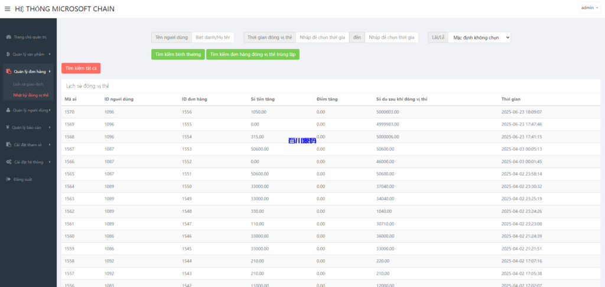Click Tìm kiếm đơn hàng đóng vị thế trùng lặp
This screenshot has height=287, width=605.
[253, 55]
